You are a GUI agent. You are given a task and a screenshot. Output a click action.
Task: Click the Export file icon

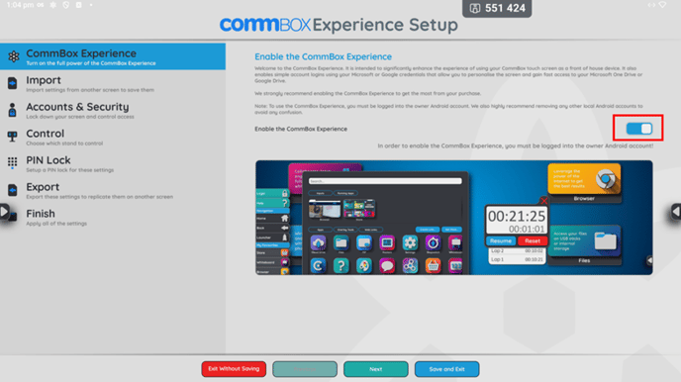pos(13,190)
